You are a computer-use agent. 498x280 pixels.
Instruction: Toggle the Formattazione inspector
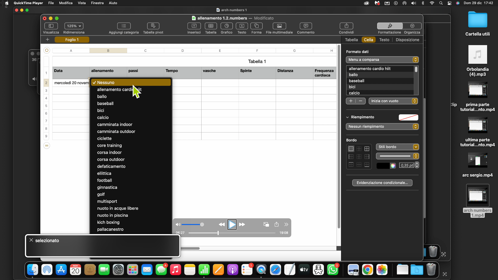pos(390,26)
